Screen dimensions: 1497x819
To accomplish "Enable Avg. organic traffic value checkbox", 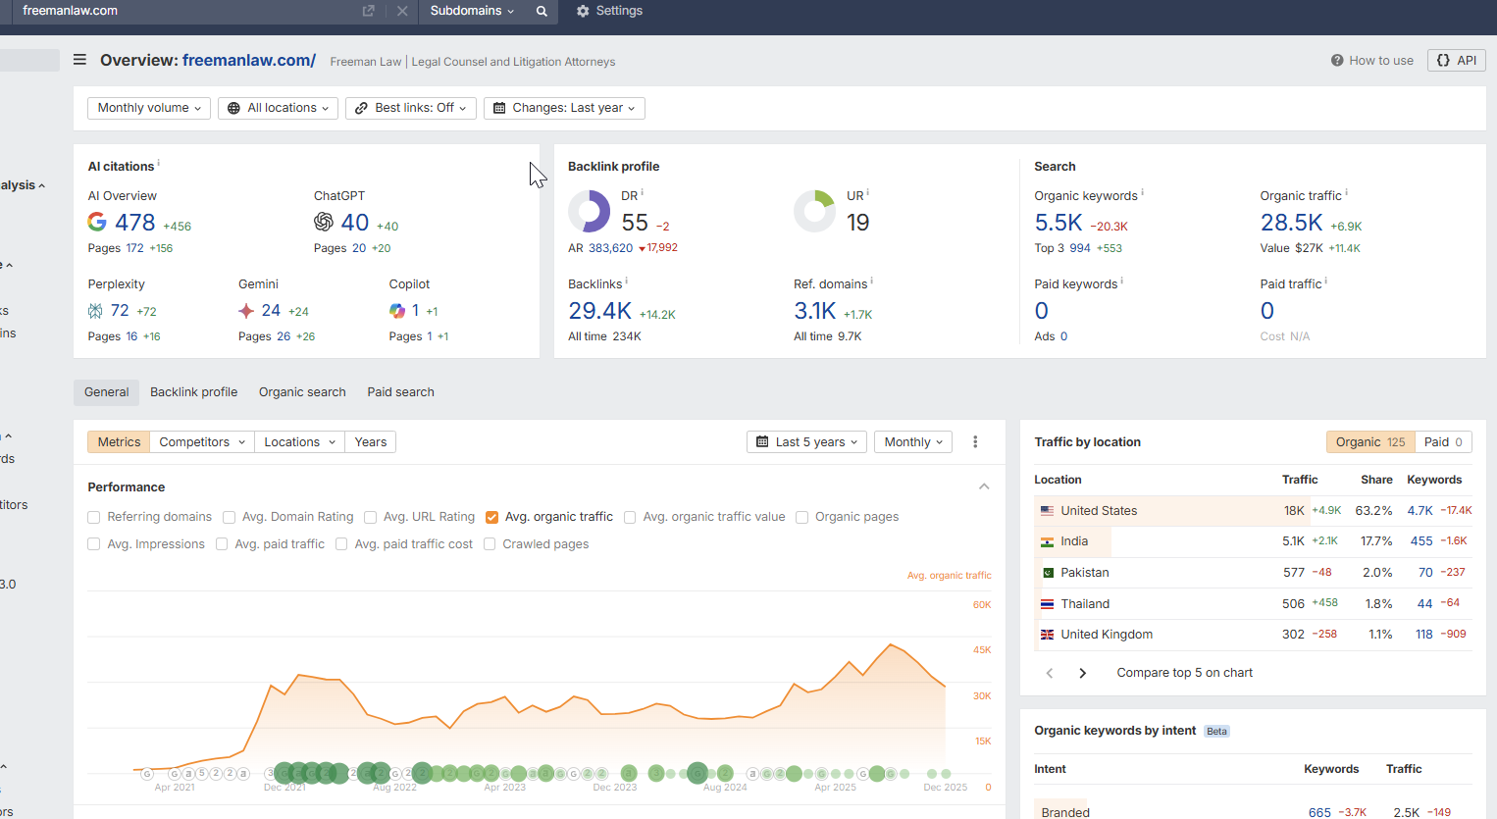I will [630, 517].
